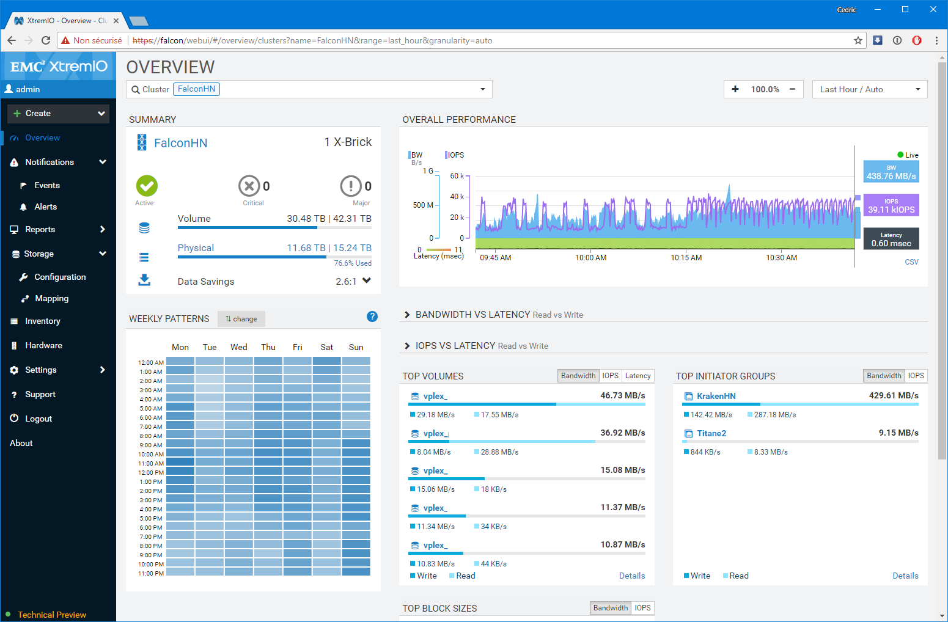Switch Top Volumes to the Latency view
Image resolution: width=948 pixels, height=622 pixels.
pyautogui.click(x=638, y=376)
